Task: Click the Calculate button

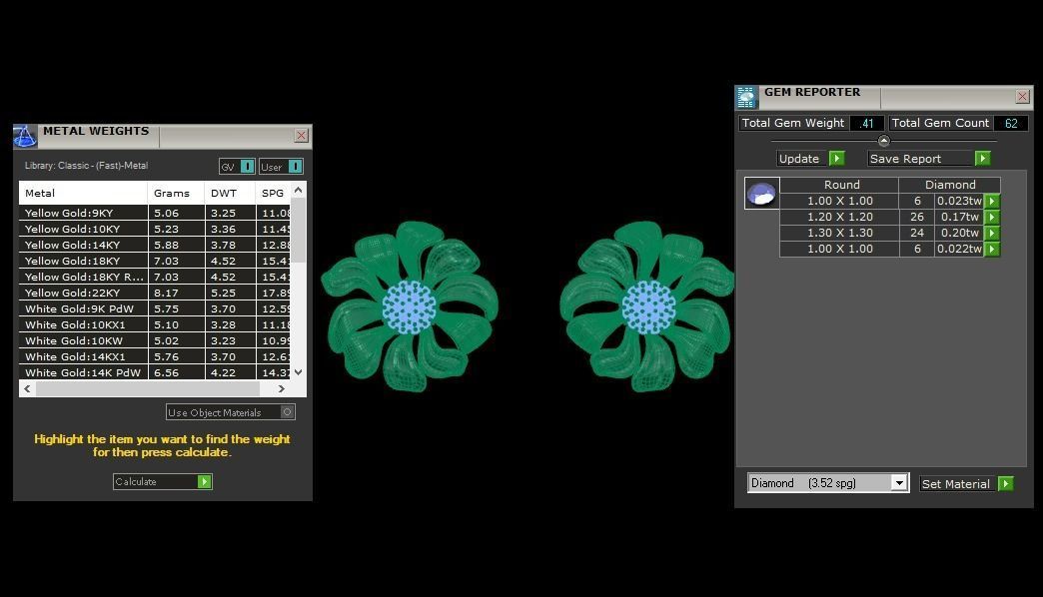Action: tap(162, 481)
